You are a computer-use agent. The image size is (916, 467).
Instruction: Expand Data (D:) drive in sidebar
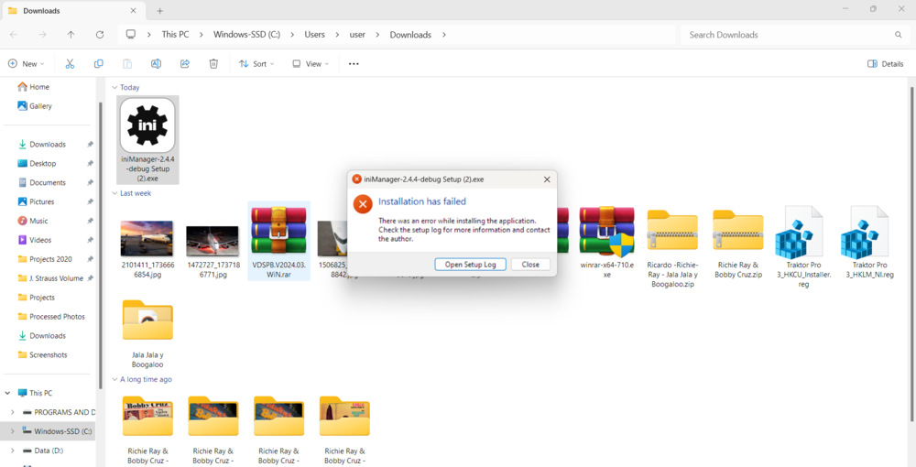click(12, 451)
